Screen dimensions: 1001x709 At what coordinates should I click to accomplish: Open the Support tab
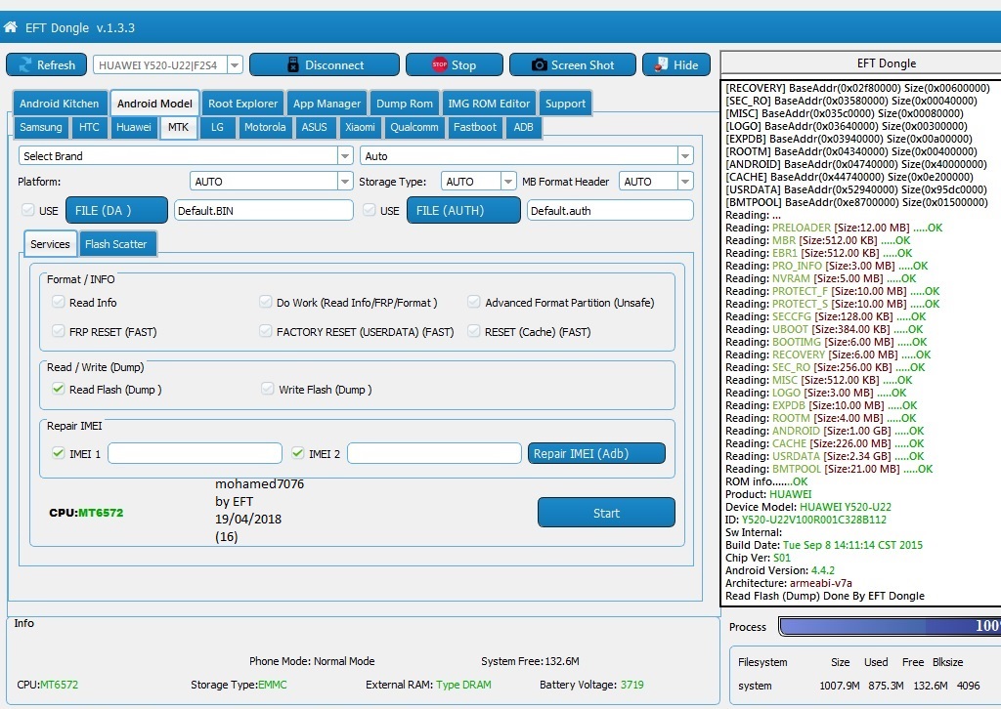point(565,104)
